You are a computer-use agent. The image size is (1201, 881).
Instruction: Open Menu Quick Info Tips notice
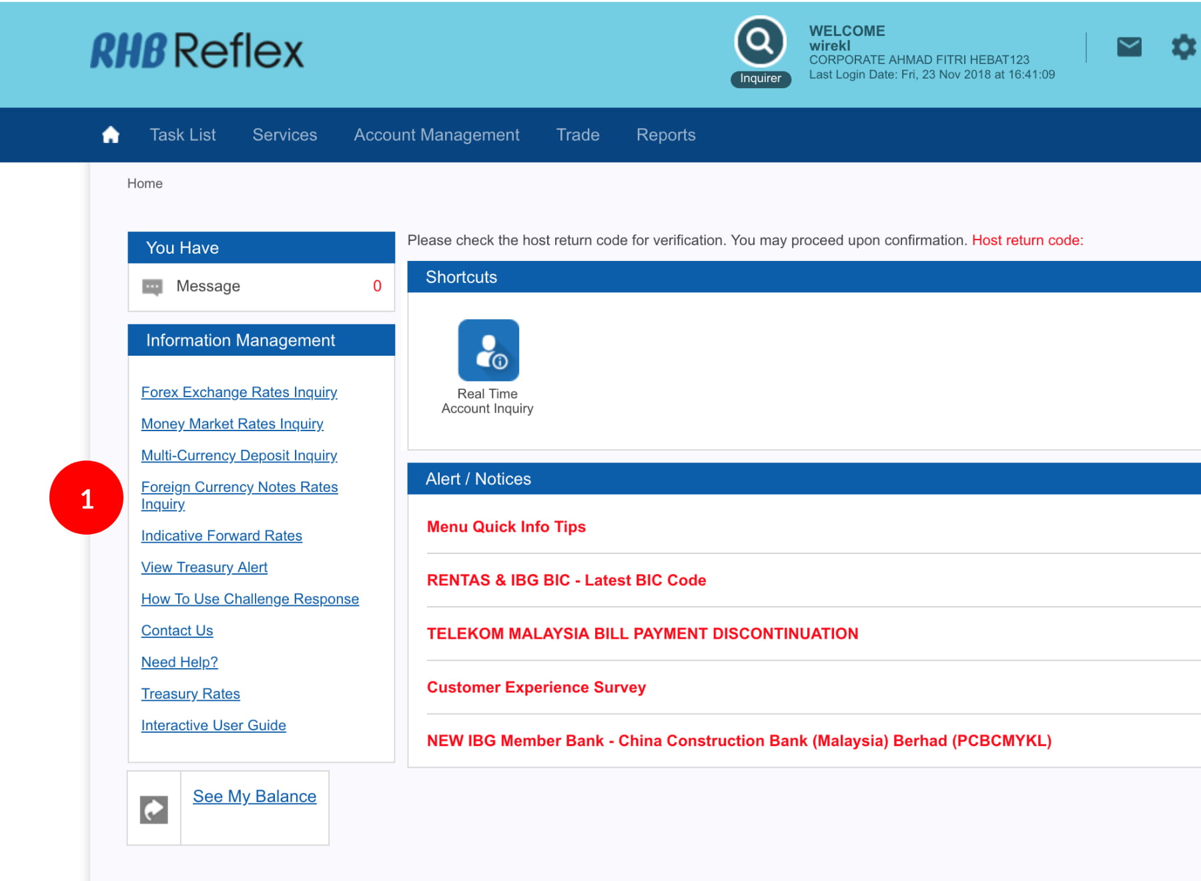506,527
